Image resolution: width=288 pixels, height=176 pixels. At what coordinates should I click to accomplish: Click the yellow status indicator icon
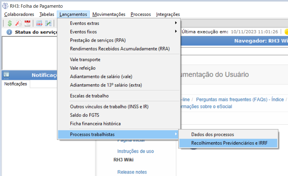286,31
